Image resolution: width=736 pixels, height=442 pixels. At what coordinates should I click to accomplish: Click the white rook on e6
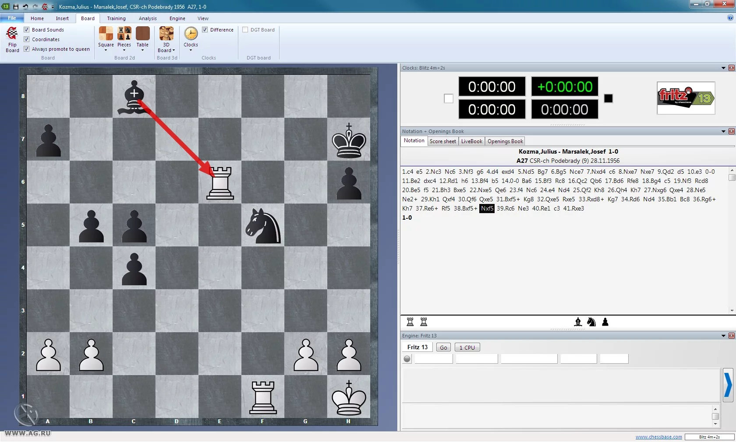[220, 182]
